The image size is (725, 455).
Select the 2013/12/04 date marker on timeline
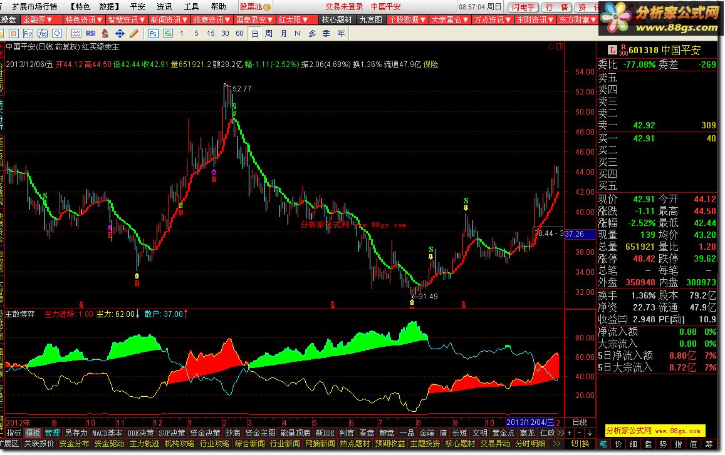530,422
